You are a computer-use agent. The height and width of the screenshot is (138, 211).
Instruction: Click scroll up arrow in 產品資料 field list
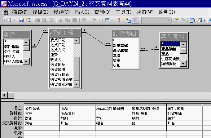(183, 45)
